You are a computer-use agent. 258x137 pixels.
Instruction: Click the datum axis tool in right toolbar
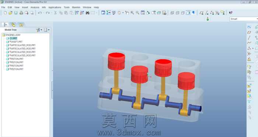pos(249,38)
